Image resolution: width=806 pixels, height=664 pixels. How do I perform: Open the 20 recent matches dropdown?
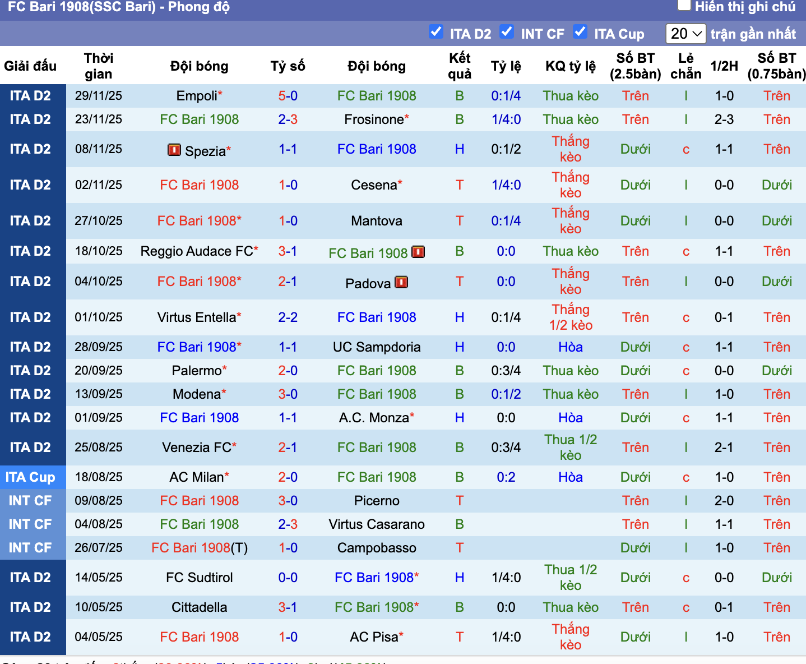click(685, 34)
